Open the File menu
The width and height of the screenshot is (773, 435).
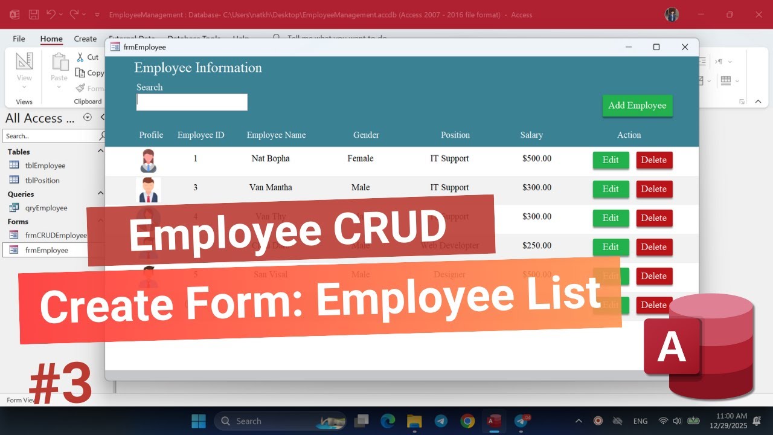(x=19, y=39)
